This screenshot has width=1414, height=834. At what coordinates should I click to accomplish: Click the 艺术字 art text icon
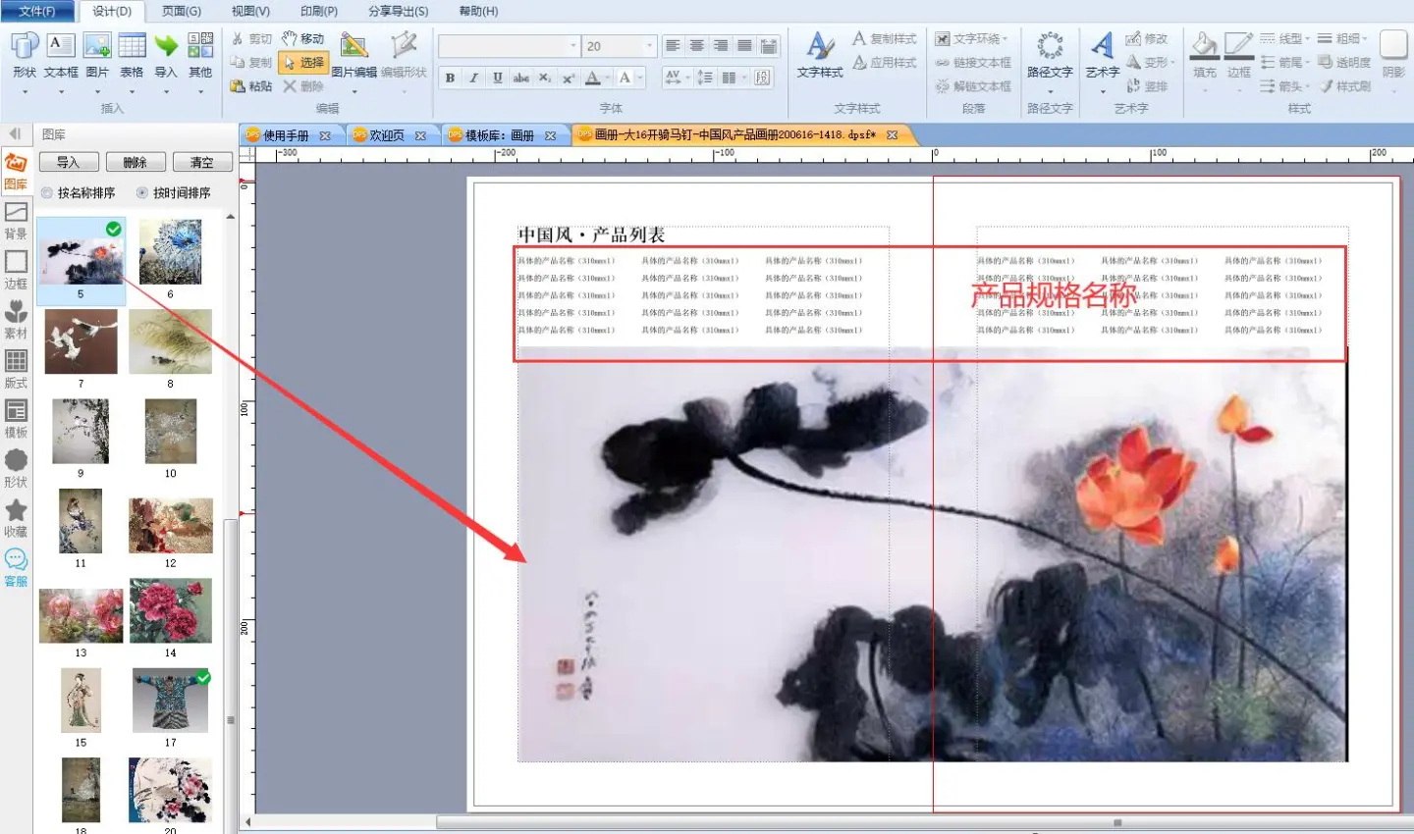(x=1103, y=46)
